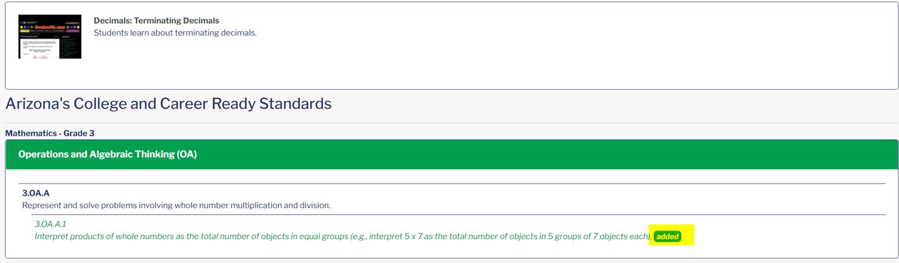Image resolution: width=899 pixels, height=263 pixels.
Task: Click the Arizona's College and Career Ready Standards heading
Action: point(168,104)
